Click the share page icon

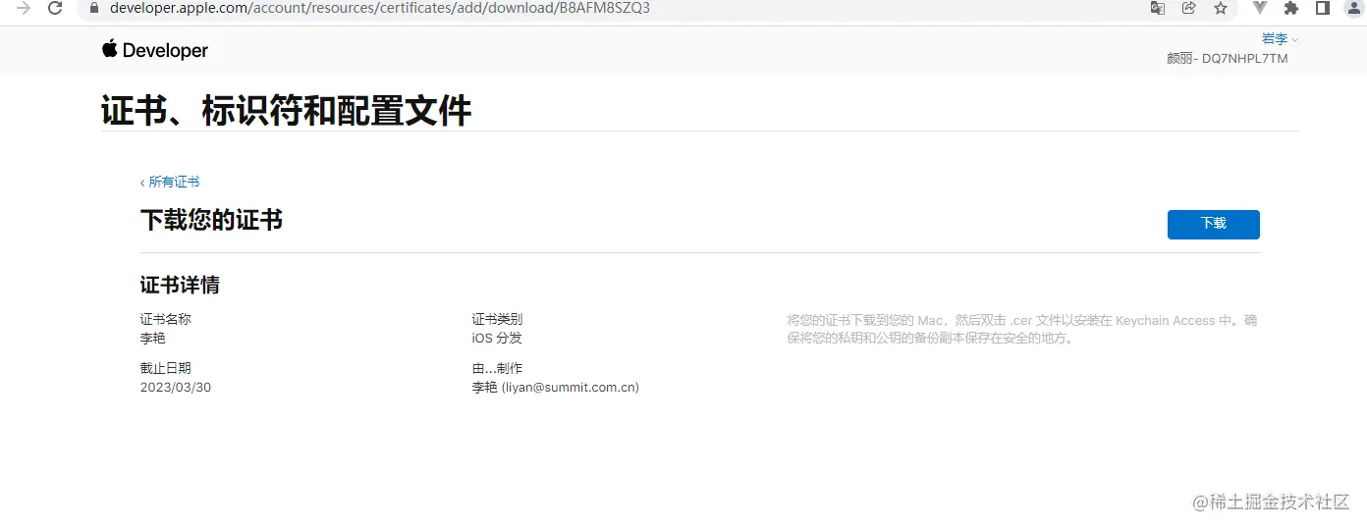click(x=1188, y=8)
